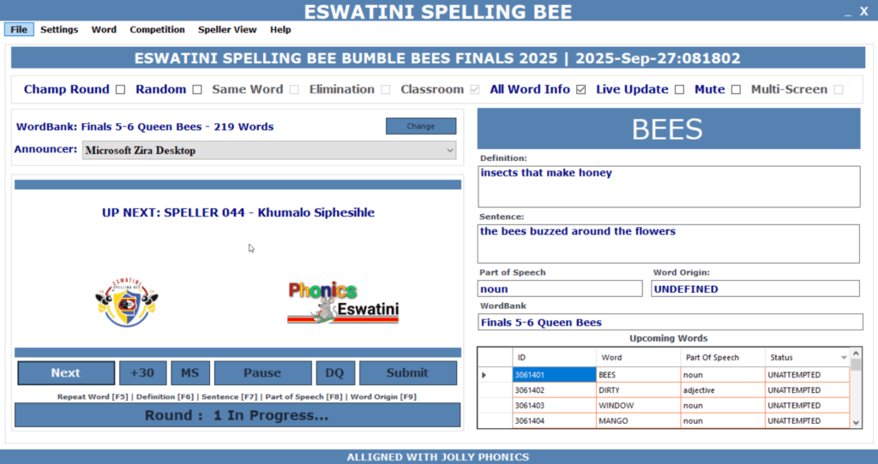Toggle the Mute checkbox

pyautogui.click(x=736, y=90)
